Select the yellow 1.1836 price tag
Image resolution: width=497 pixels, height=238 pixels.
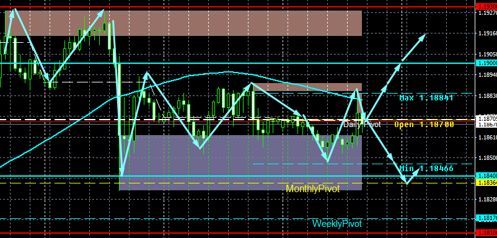486,183
